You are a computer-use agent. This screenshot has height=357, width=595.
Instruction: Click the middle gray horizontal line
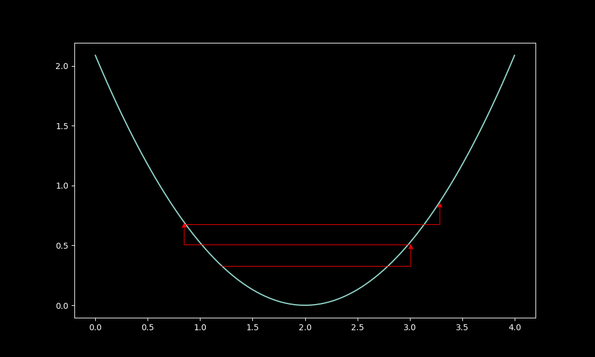click(297, 245)
